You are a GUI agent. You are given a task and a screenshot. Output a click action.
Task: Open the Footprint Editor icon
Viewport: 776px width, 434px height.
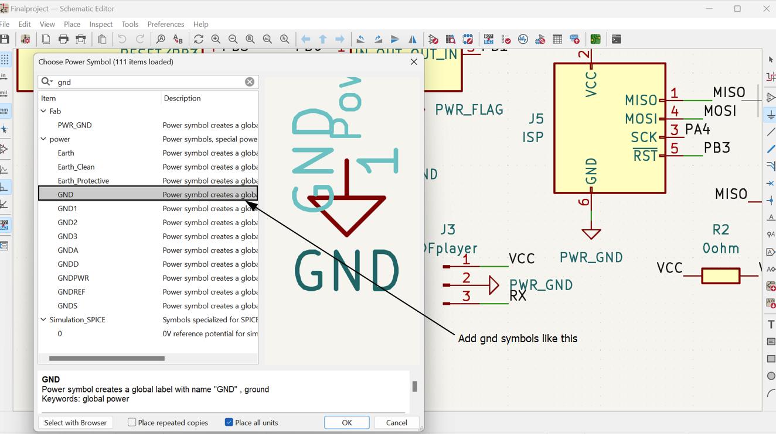pyautogui.click(x=468, y=39)
